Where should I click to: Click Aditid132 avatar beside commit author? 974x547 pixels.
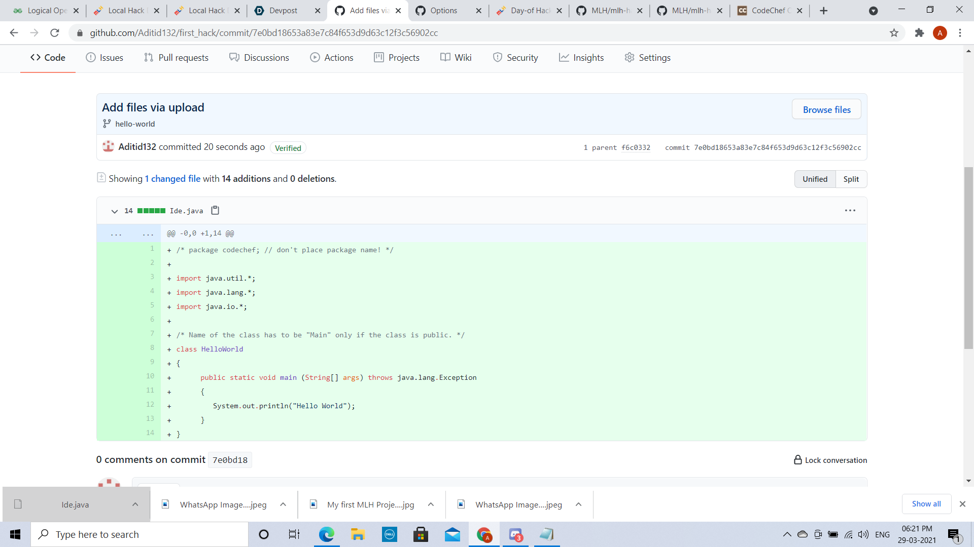(x=108, y=146)
